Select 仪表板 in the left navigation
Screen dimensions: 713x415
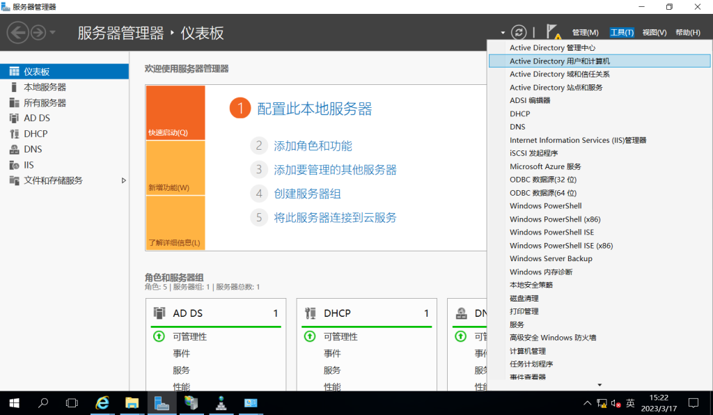click(x=64, y=71)
